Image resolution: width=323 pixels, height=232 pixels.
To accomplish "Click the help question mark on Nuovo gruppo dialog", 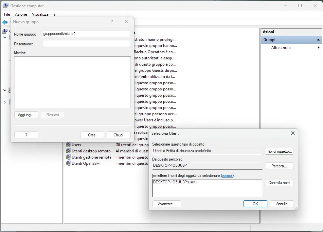I will [112, 22].
